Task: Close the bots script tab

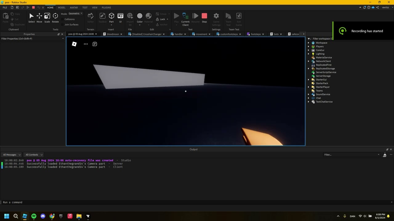Action: (281, 34)
